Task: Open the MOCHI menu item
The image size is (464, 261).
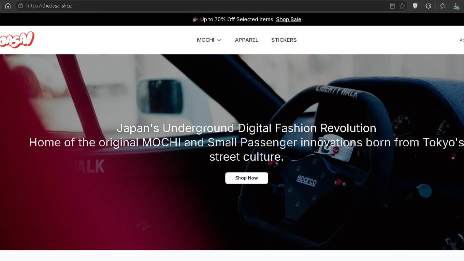Action: [x=205, y=40]
